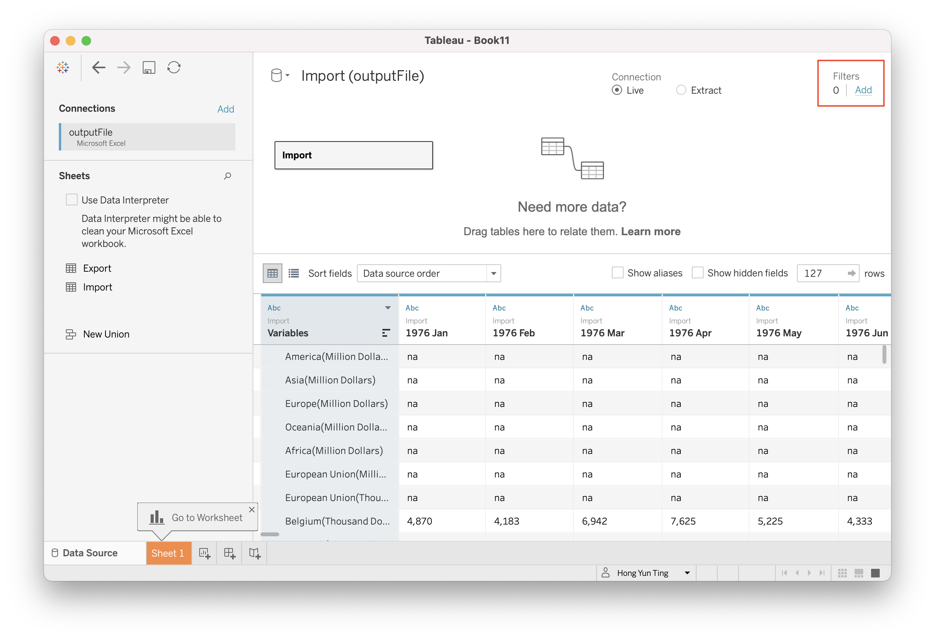Click the Tableau start page logo icon
The width and height of the screenshot is (935, 639).
pos(63,67)
